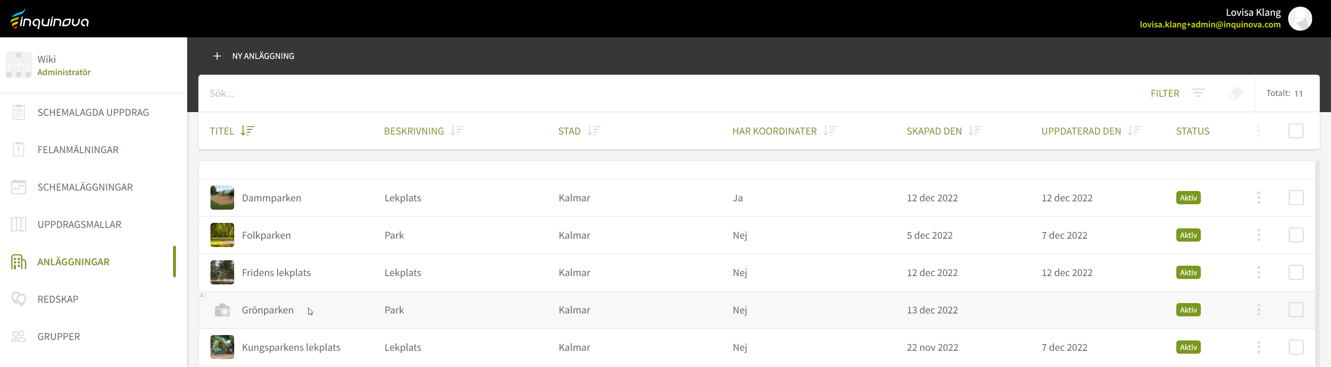Click the filter lines icon
Screen dimensions: 1331x367
tap(1198, 93)
